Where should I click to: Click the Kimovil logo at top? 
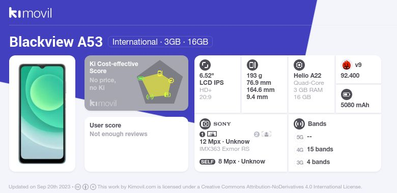point(31,13)
